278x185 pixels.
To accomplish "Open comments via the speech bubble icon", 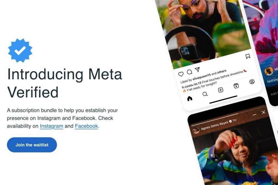I will tap(189, 72).
